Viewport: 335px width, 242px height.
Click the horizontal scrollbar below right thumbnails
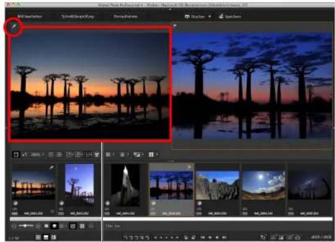point(218,219)
